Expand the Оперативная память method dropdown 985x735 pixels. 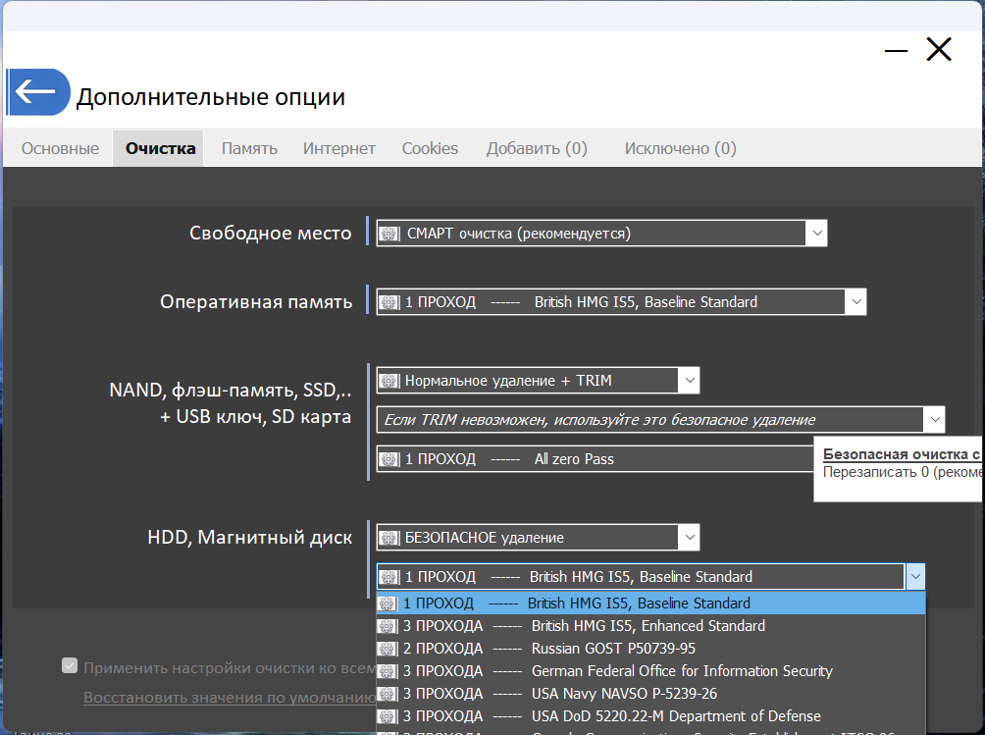click(x=855, y=301)
